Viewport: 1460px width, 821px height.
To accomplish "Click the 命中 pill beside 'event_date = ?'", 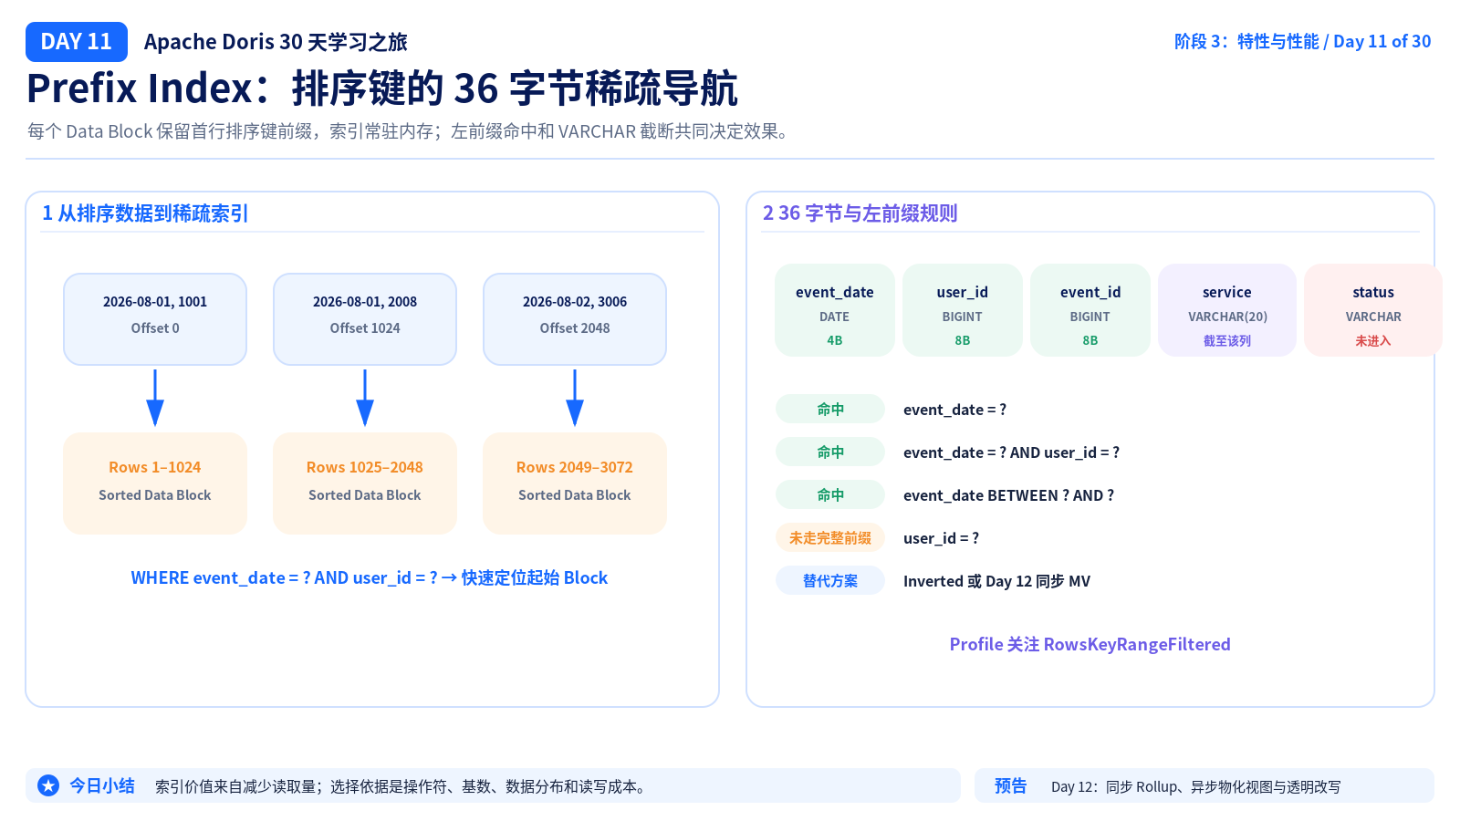I will click(830, 410).
